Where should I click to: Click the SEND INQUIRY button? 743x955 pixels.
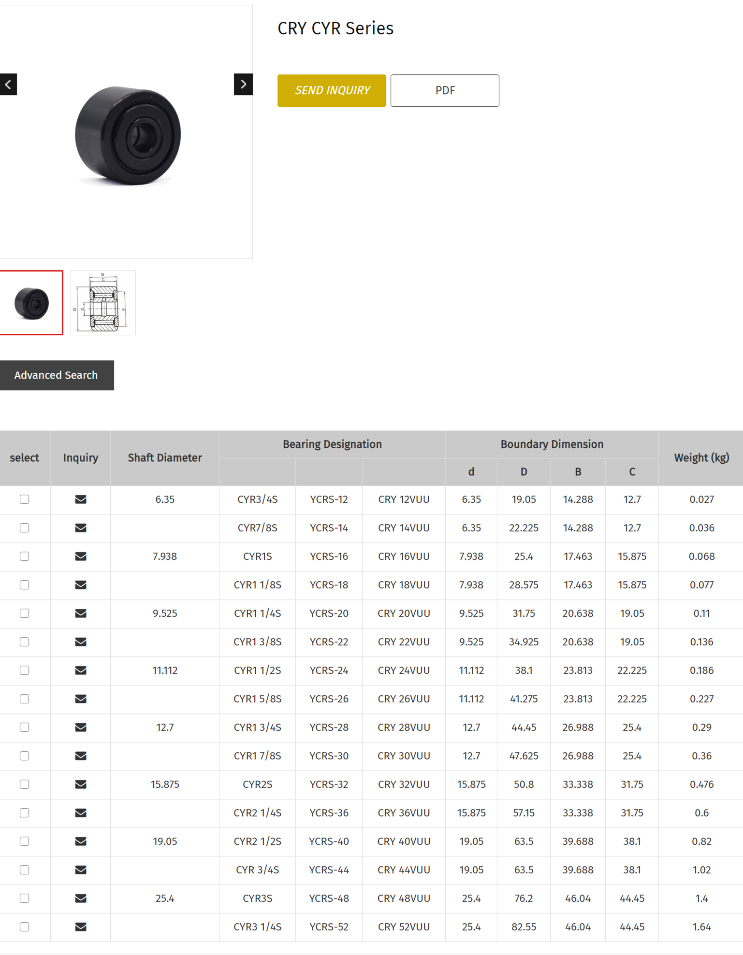click(x=332, y=90)
